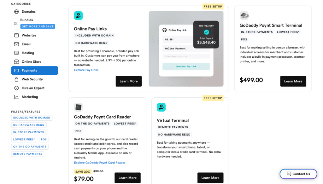The width and height of the screenshot is (323, 184).
Task: Click the Generate Pay Link preview image
Action: [x=186, y=66]
